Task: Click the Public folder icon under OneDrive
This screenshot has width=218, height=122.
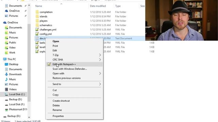Action: point(6,43)
